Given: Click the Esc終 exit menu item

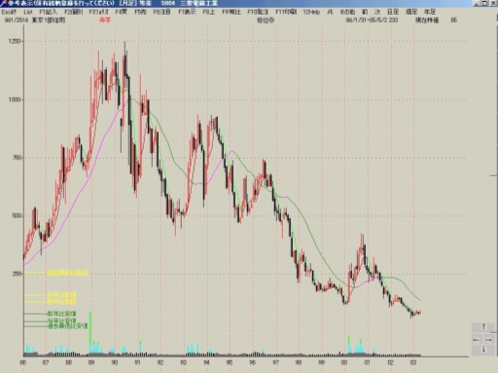Looking at the screenshot, I should click(9, 12).
